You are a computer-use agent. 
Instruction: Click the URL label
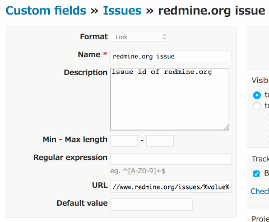100,185
